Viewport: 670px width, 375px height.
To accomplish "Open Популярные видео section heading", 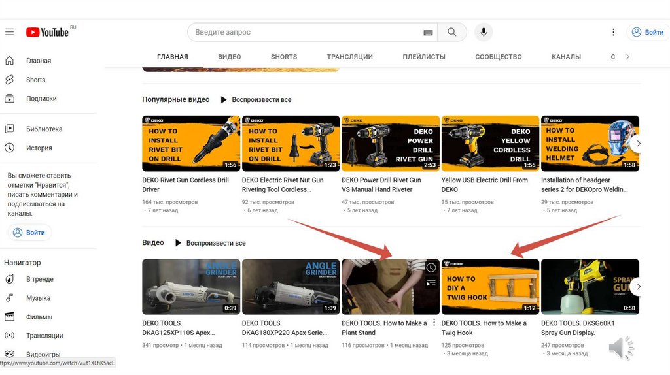I will tap(175, 99).
